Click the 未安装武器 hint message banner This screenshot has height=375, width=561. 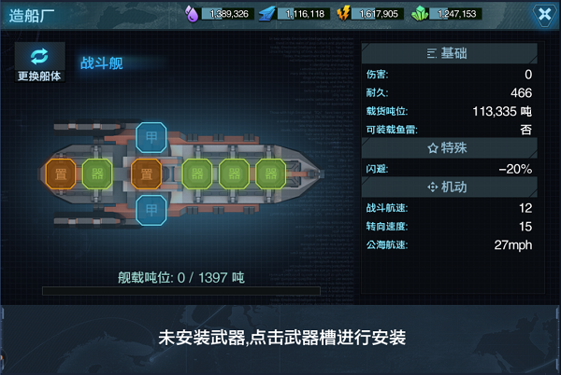[x=282, y=338]
